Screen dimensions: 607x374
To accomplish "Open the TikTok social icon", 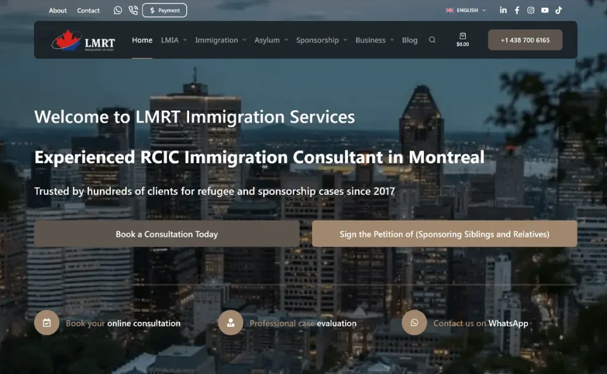I will coord(558,10).
